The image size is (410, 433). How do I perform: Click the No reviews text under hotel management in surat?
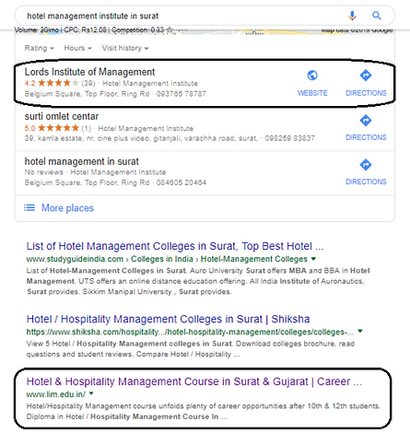click(43, 172)
